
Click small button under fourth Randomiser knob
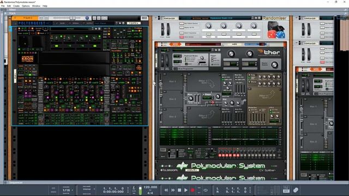point(254,34)
